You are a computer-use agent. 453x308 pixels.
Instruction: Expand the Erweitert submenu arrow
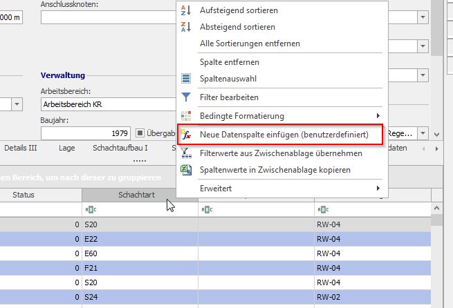378,188
